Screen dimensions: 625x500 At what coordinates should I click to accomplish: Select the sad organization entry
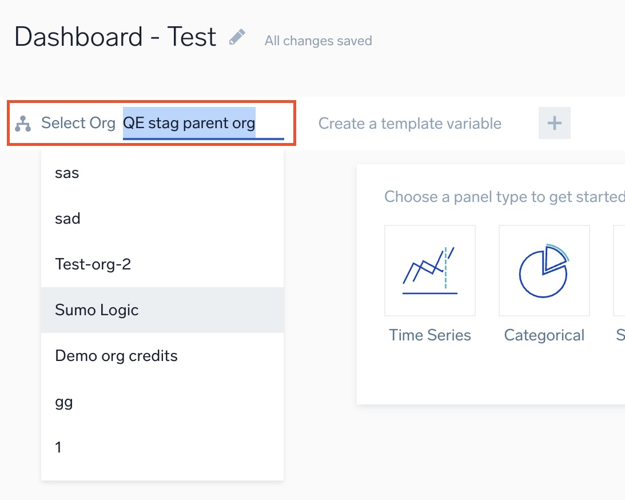pos(67,218)
